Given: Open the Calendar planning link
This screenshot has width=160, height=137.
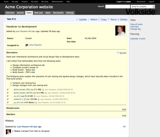Looking at the screenshot, I should pos(134,39).
